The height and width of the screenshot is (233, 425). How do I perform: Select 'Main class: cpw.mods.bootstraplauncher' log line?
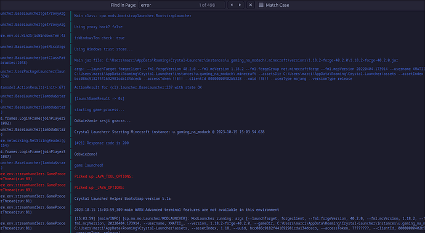(x=133, y=16)
